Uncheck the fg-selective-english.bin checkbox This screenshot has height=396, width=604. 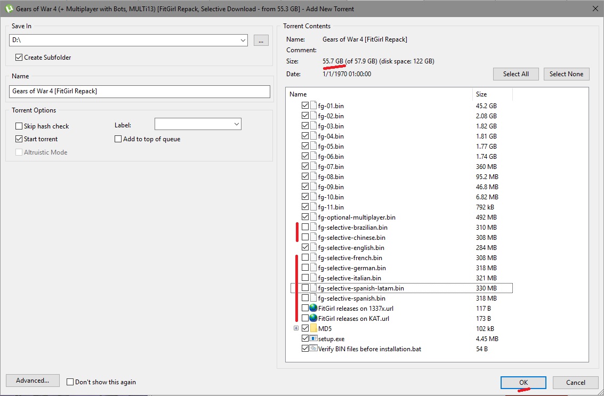coord(305,247)
